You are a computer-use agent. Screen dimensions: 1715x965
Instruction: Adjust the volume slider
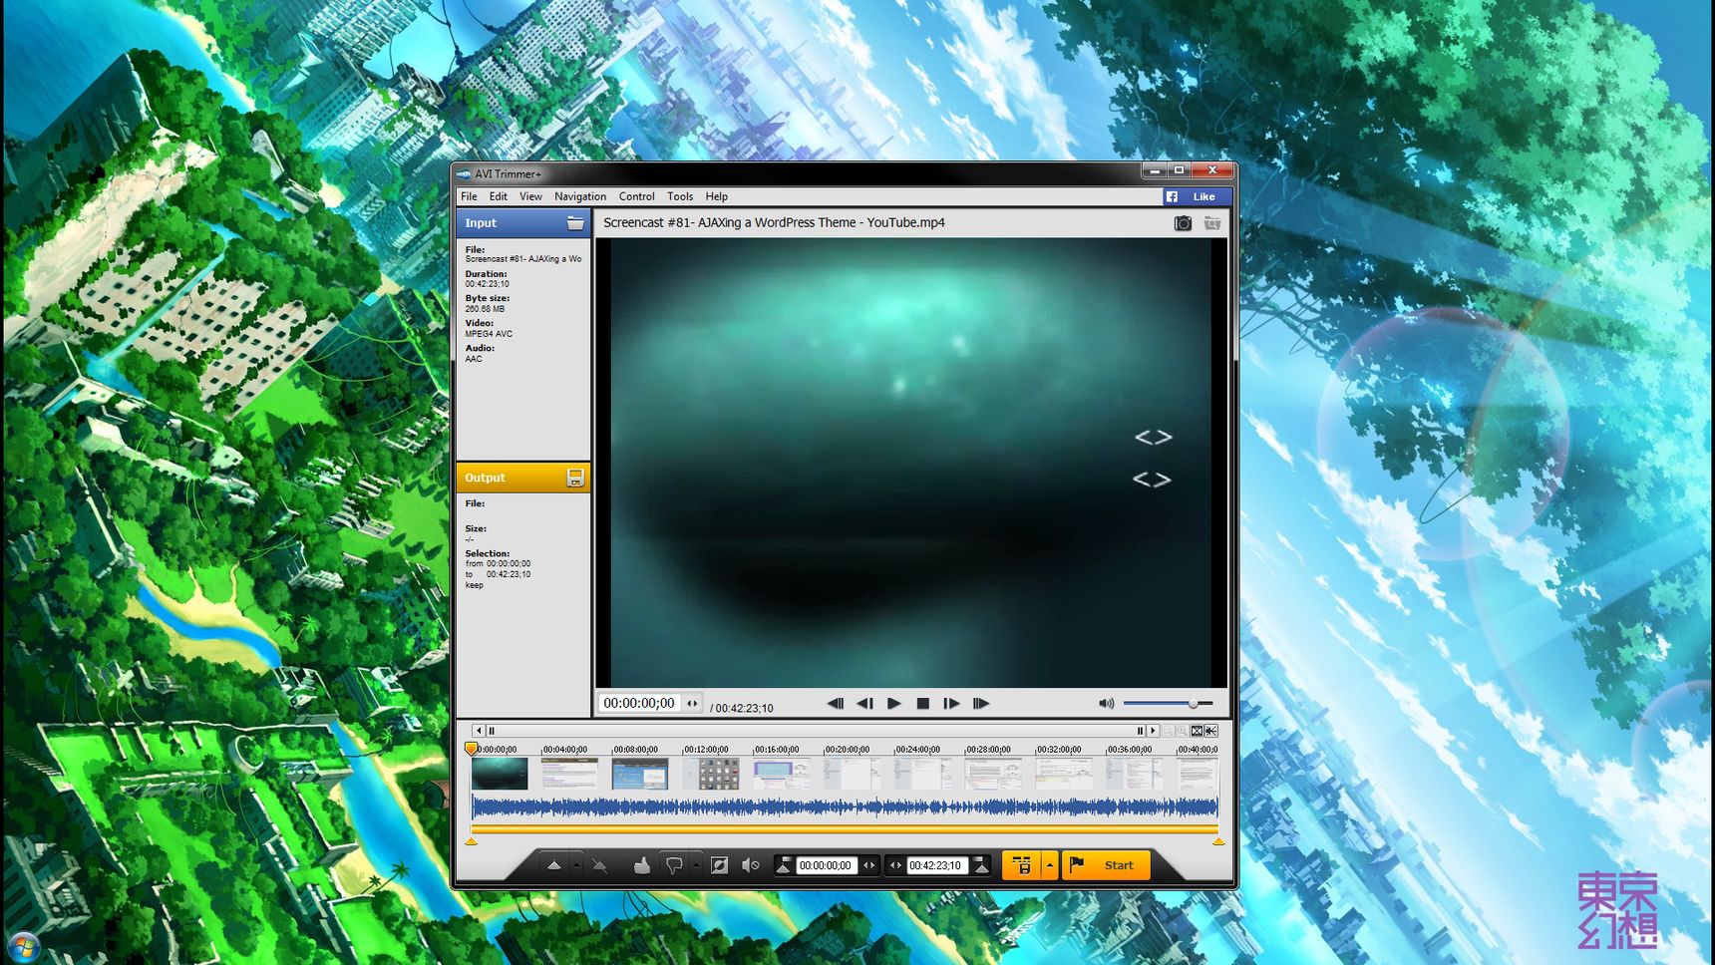pos(1168,704)
